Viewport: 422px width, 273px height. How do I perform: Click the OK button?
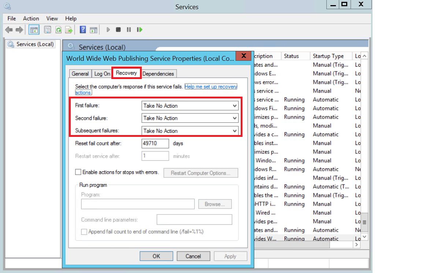click(x=156, y=256)
